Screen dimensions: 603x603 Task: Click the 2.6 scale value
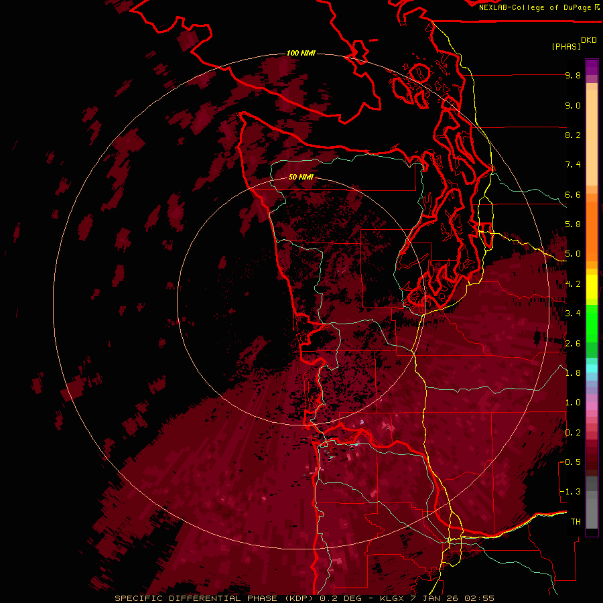[x=573, y=344]
